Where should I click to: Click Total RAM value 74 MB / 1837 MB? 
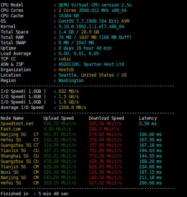77,37
